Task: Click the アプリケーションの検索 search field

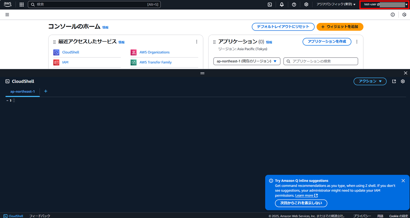Action: [321, 61]
